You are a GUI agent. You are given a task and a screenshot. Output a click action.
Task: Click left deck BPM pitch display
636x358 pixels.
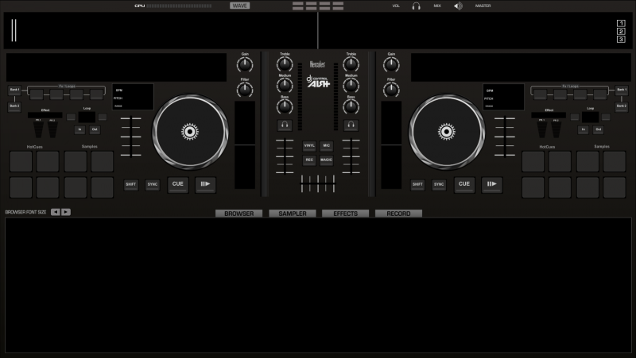pos(133,97)
